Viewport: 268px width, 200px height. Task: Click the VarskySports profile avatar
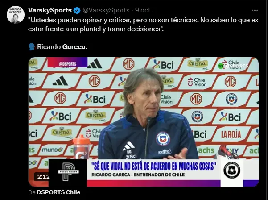15,15
